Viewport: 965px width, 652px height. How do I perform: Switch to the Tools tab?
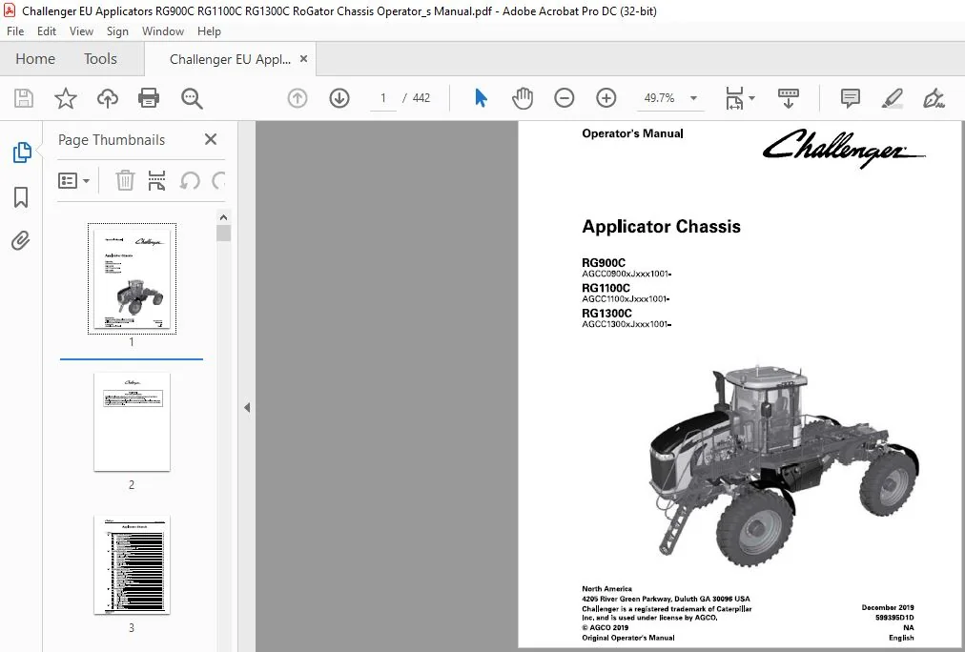(100, 59)
